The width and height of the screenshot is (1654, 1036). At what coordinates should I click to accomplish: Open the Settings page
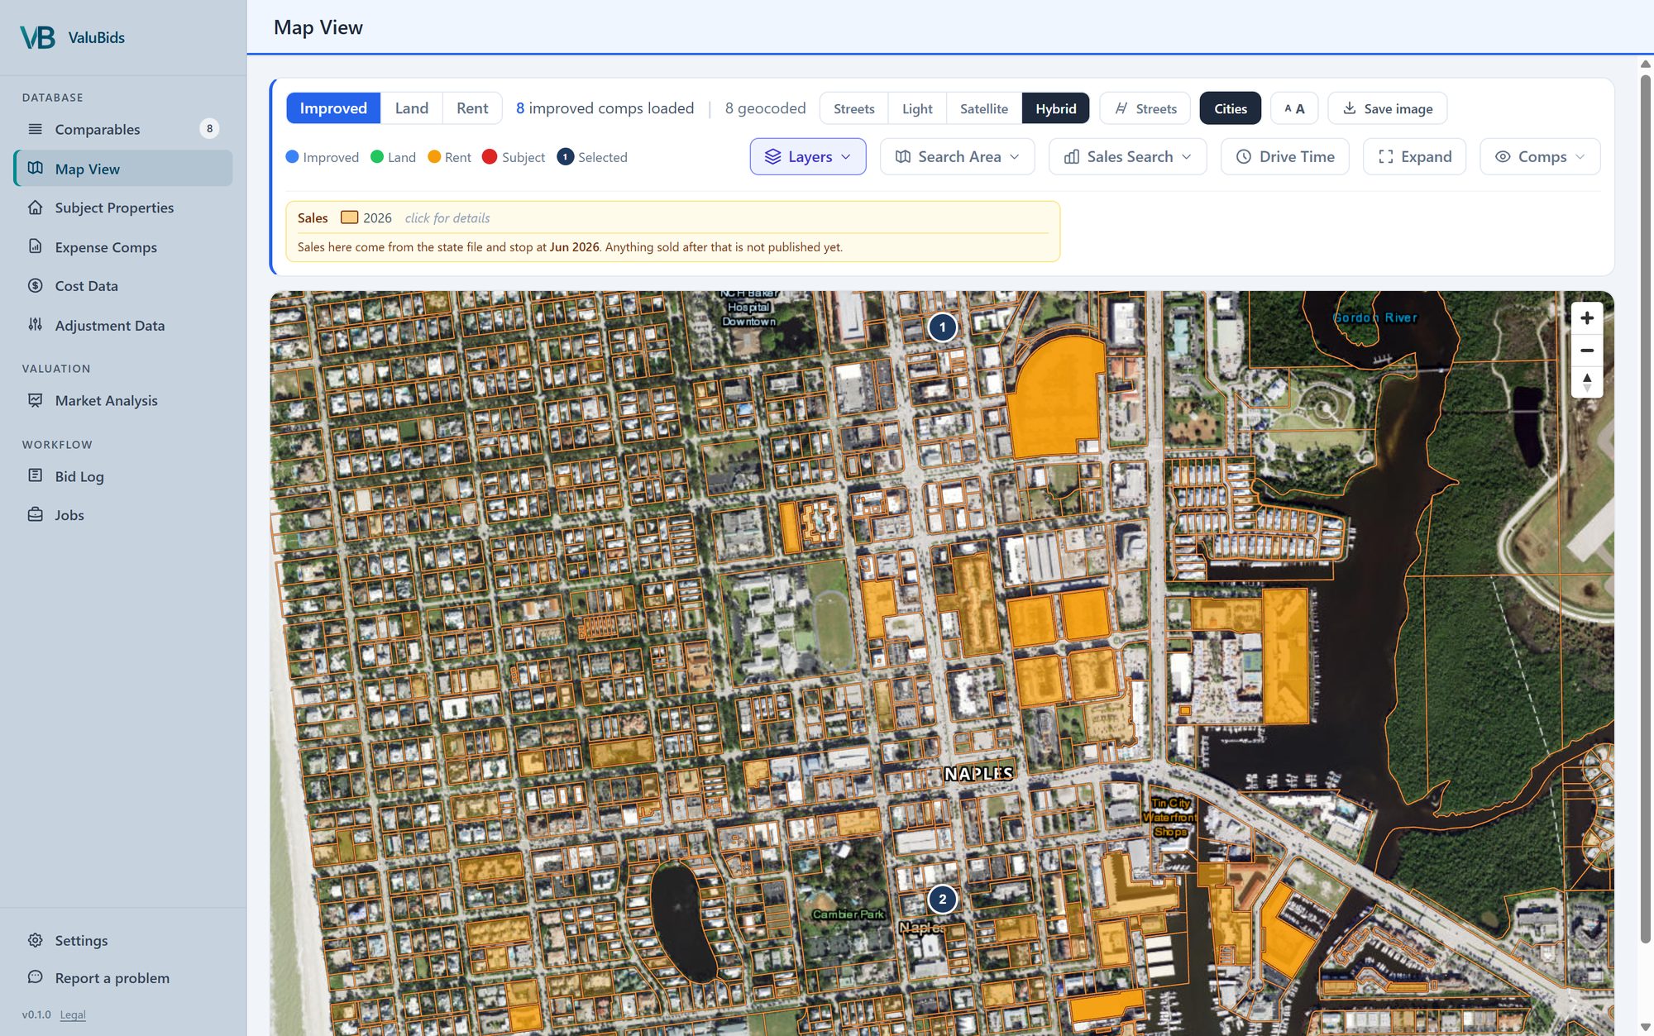[x=123, y=940]
